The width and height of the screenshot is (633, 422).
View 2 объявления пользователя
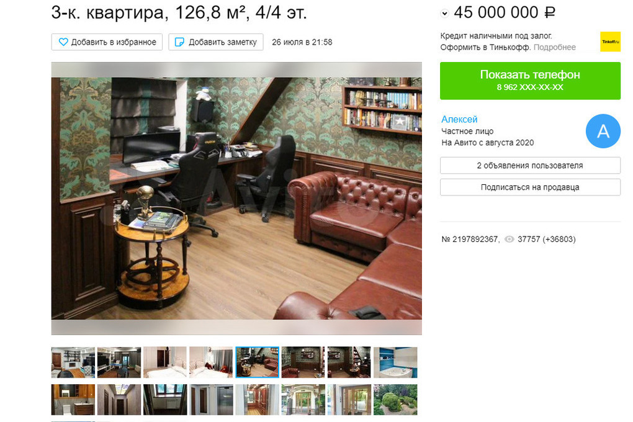click(530, 166)
